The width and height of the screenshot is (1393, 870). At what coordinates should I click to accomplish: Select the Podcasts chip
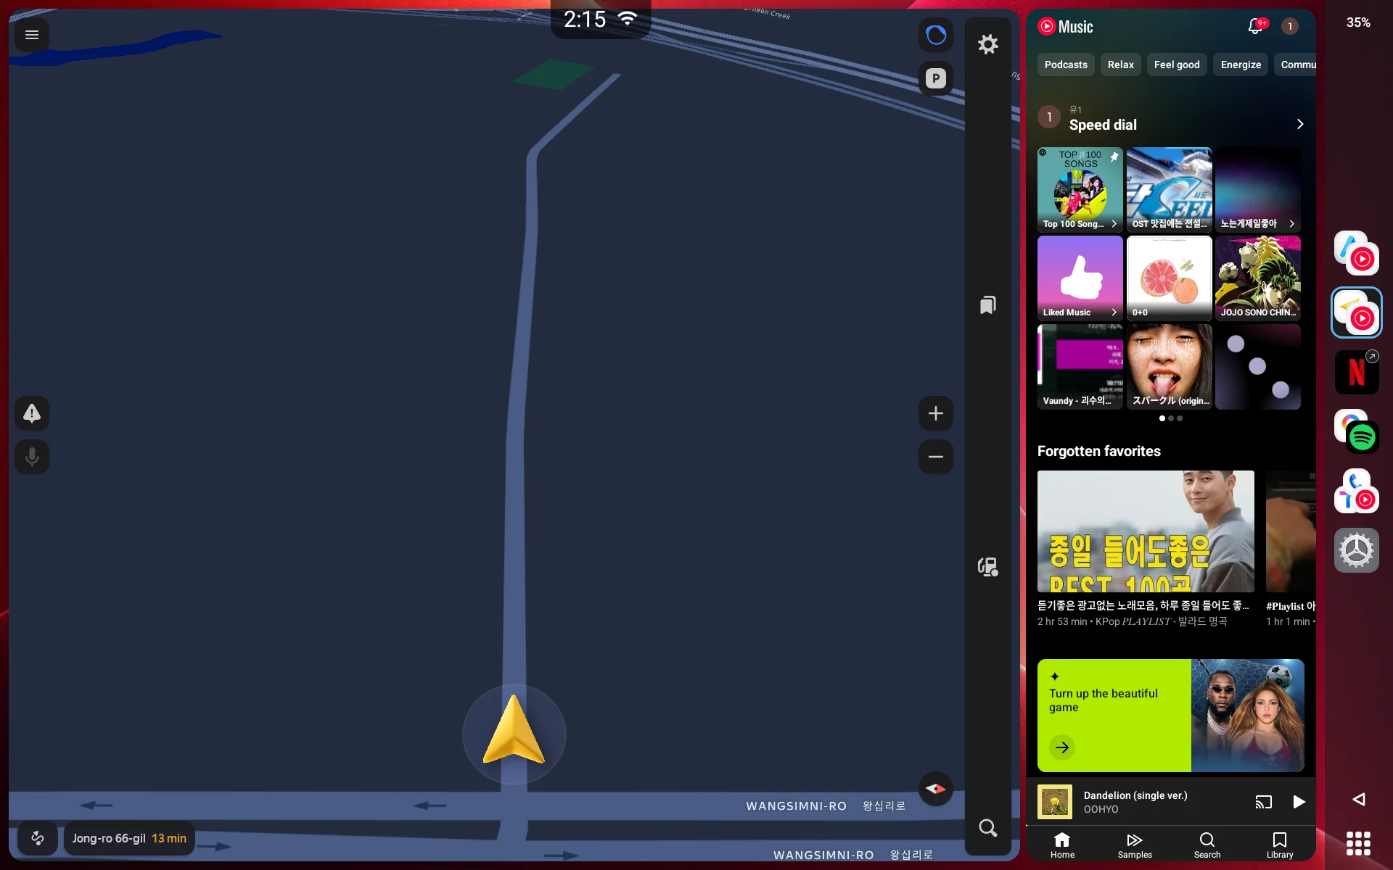coord(1066,65)
